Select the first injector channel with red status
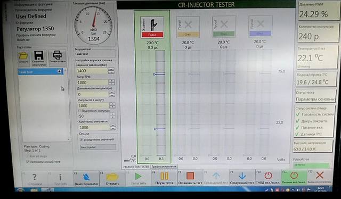 click(152, 27)
